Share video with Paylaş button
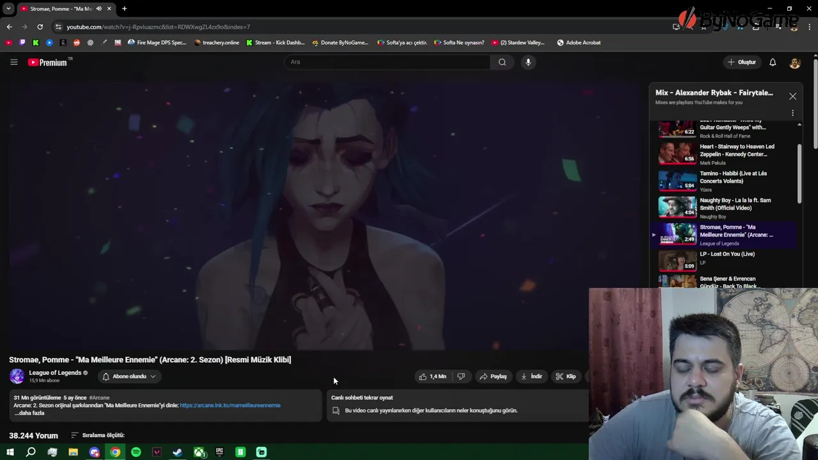This screenshot has height=460, width=818. click(493, 376)
